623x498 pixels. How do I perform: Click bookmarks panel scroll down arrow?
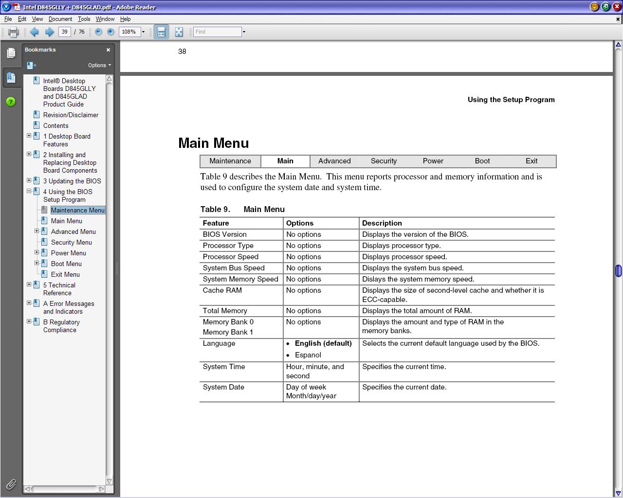pyautogui.click(x=110, y=481)
